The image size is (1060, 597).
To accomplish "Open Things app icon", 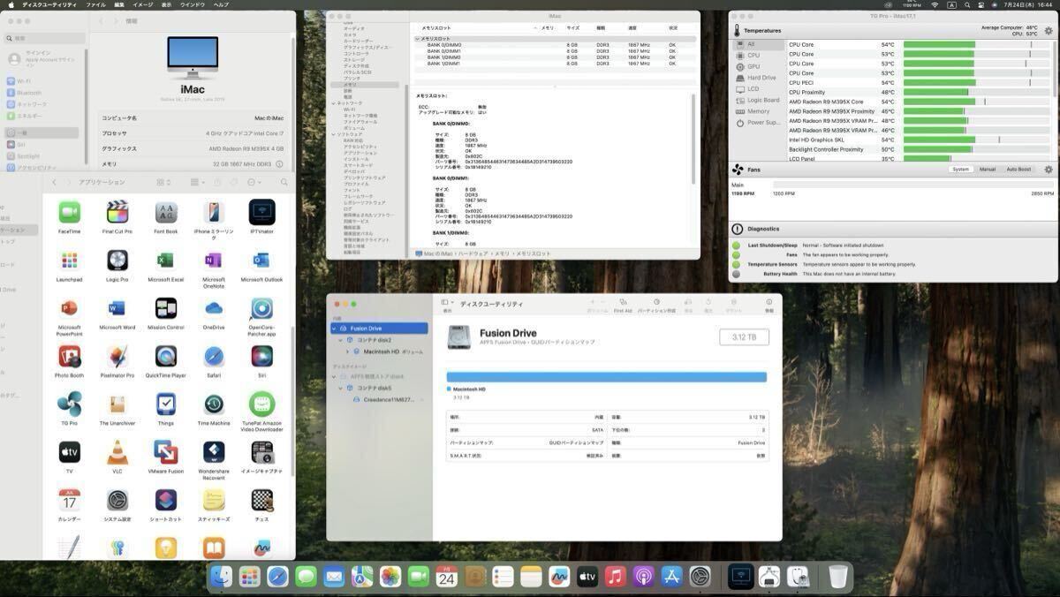I will click(x=166, y=404).
